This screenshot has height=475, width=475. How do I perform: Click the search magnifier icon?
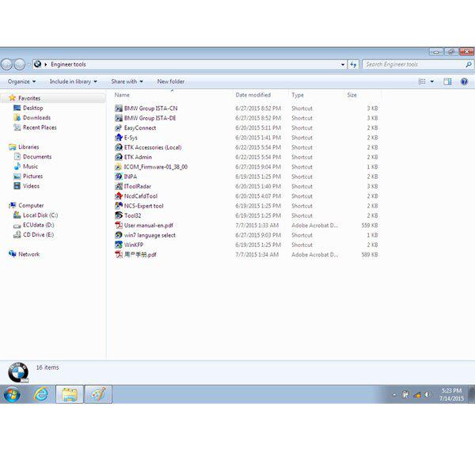(x=469, y=64)
